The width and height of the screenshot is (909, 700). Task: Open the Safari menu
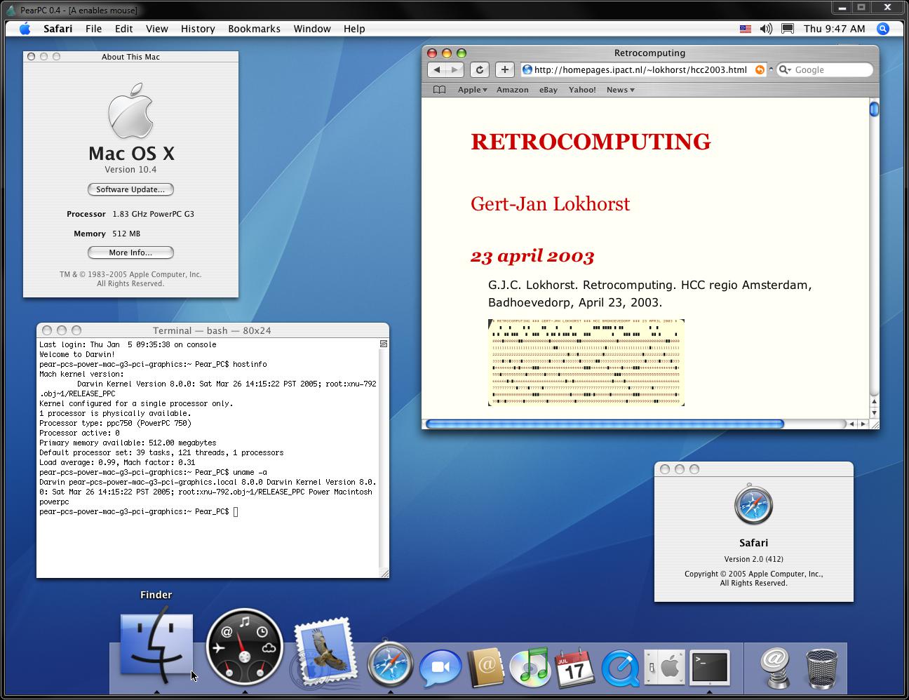pos(58,29)
